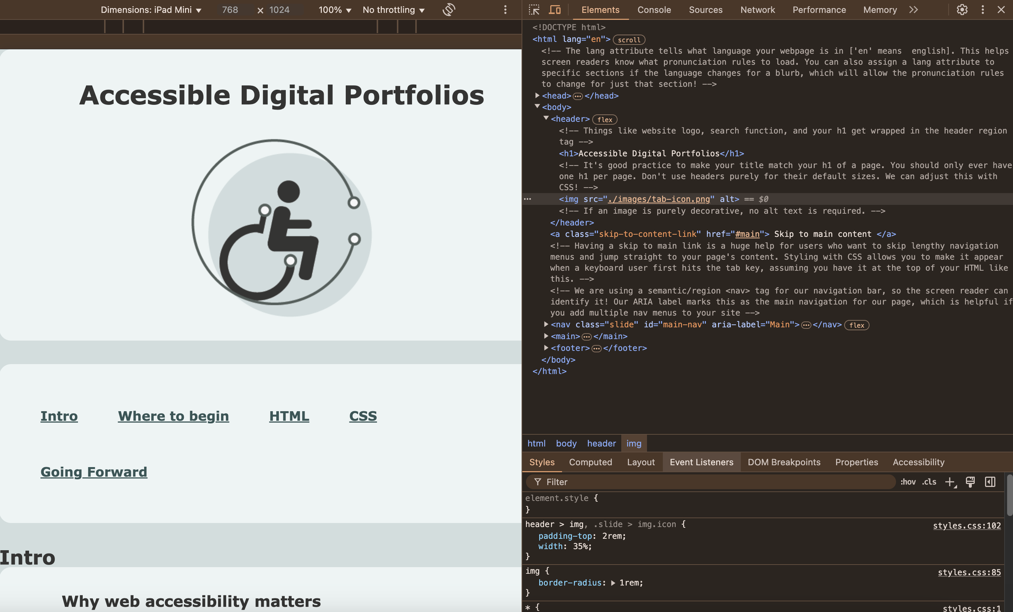This screenshot has width=1013, height=612.
Task: Click the CSS nav link on page
Action: (x=363, y=416)
